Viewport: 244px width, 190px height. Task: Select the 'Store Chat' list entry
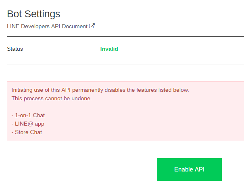click(x=27, y=132)
